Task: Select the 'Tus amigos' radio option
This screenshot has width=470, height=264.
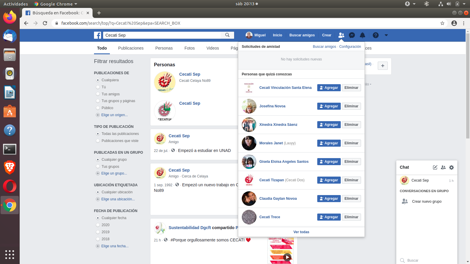Action: 98,94
